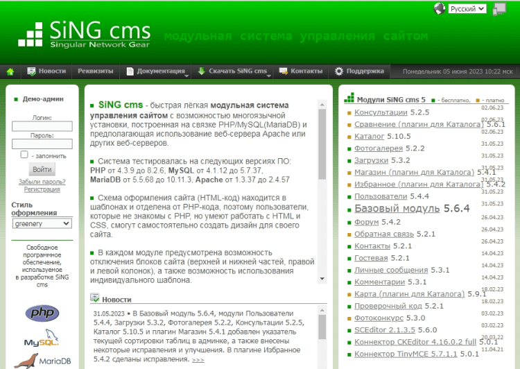This screenshot has width=520, height=369.
Task: Open the Коннектор CKEditor 4.16.0.2 full link
Action: point(415,341)
